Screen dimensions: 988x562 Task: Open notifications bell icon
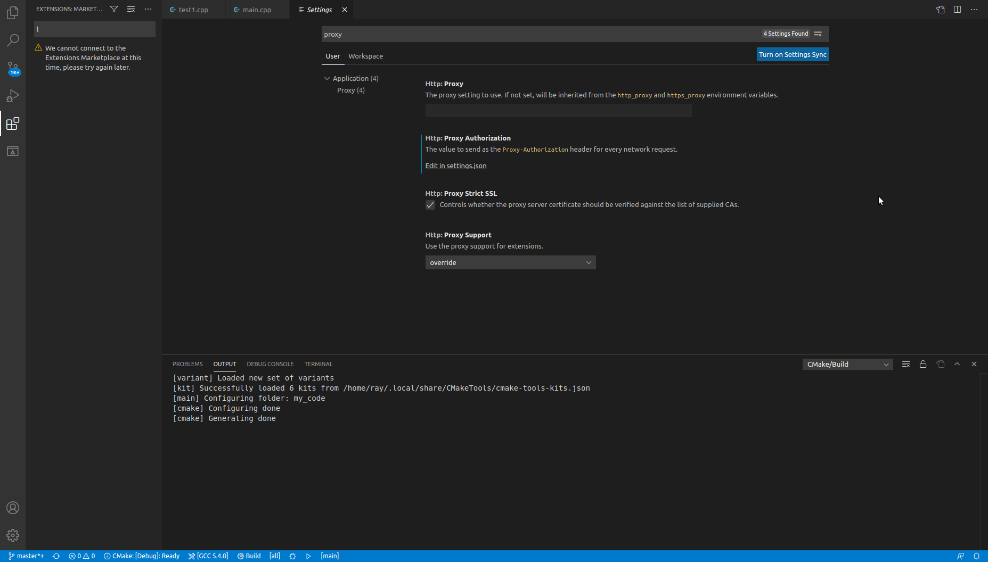pos(976,556)
